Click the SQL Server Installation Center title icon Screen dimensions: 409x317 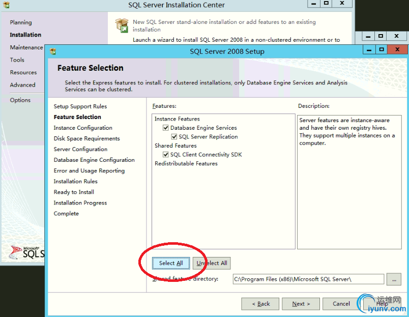pyautogui.click(x=6, y=5)
